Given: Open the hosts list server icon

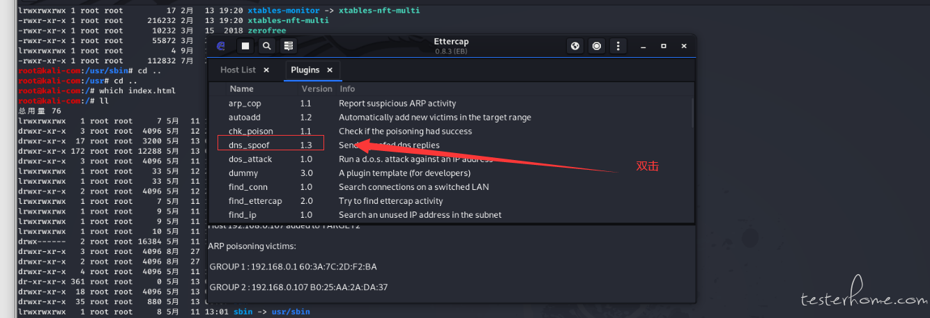Looking at the screenshot, I should pos(288,47).
